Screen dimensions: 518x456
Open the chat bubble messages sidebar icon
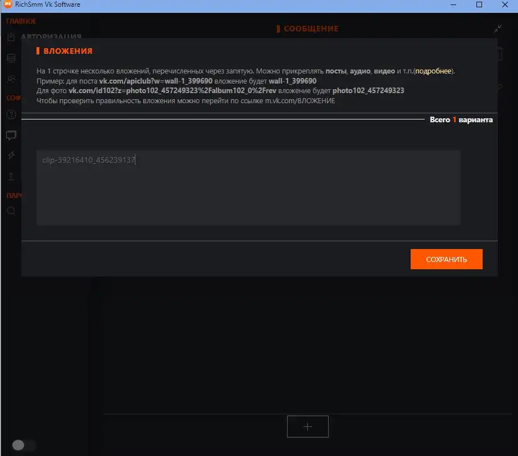tap(11, 135)
